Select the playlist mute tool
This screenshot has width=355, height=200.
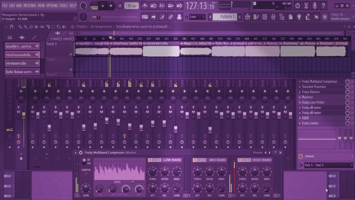point(37,27)
